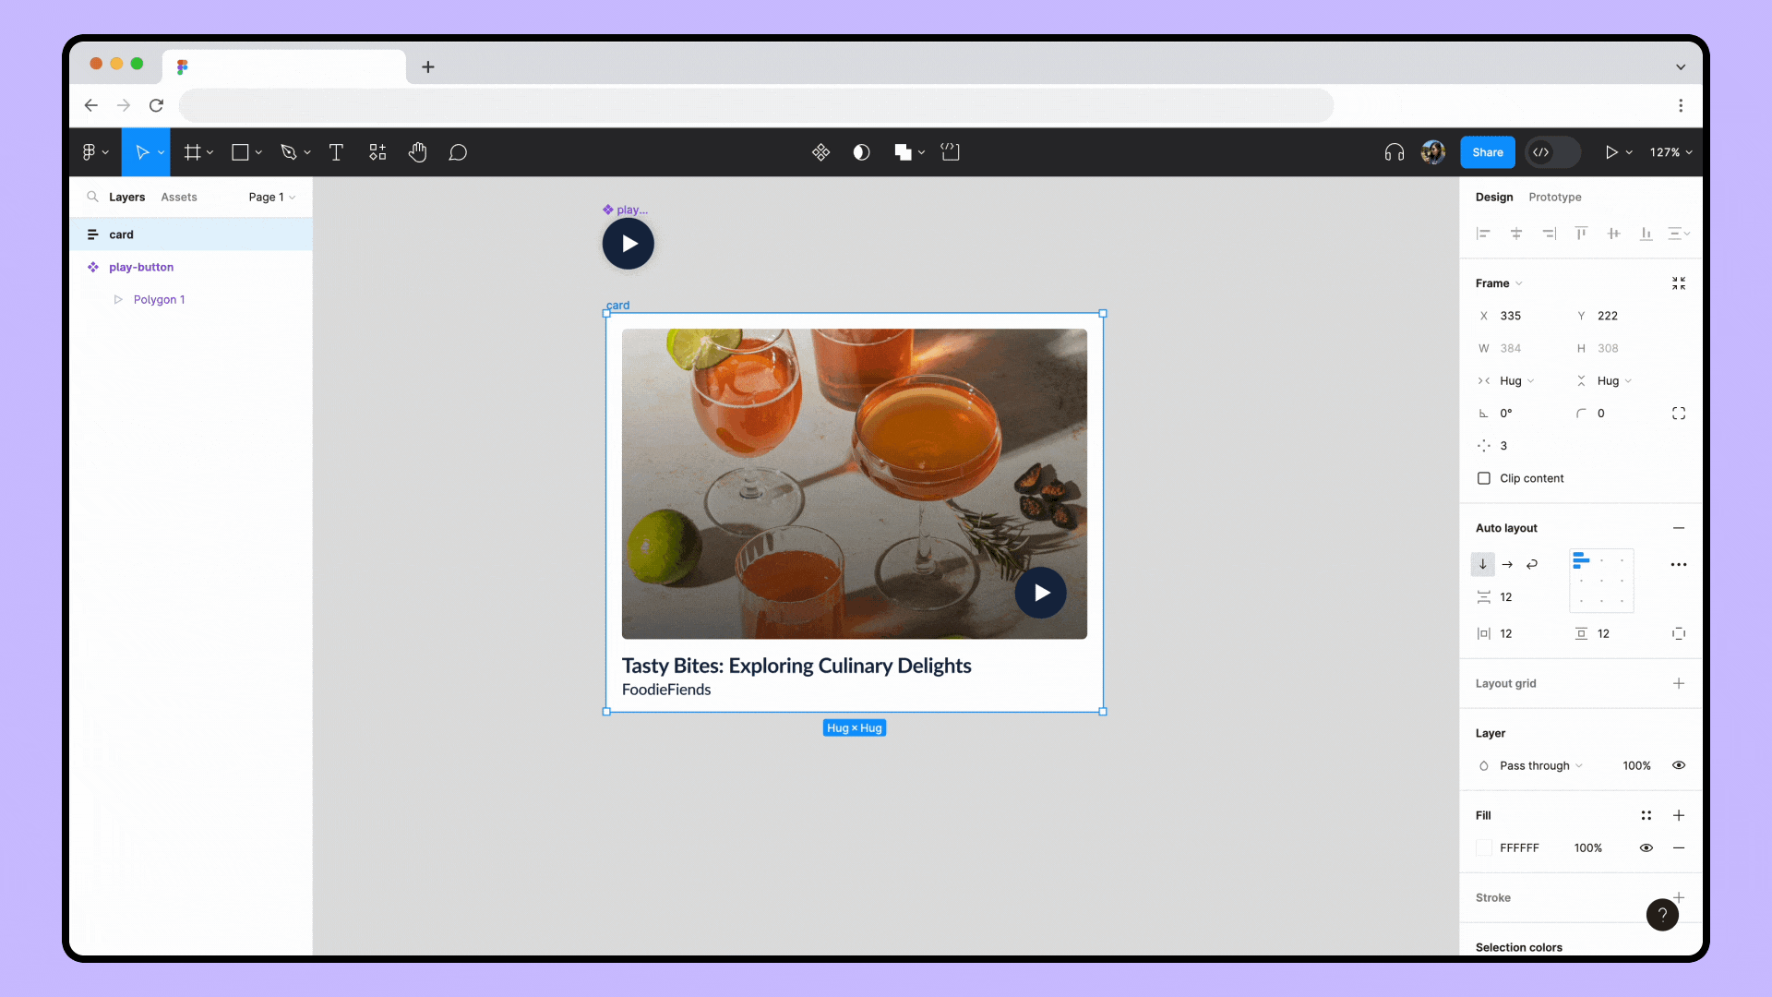This screenshot has height=997, width=1772.
Task: Click the Share button
Action: click(x=1487, y=151)
